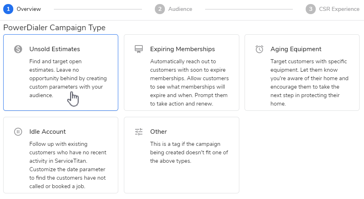Click the step 2 circle icon
Screen dimensions: 364x199
point(160,9)
